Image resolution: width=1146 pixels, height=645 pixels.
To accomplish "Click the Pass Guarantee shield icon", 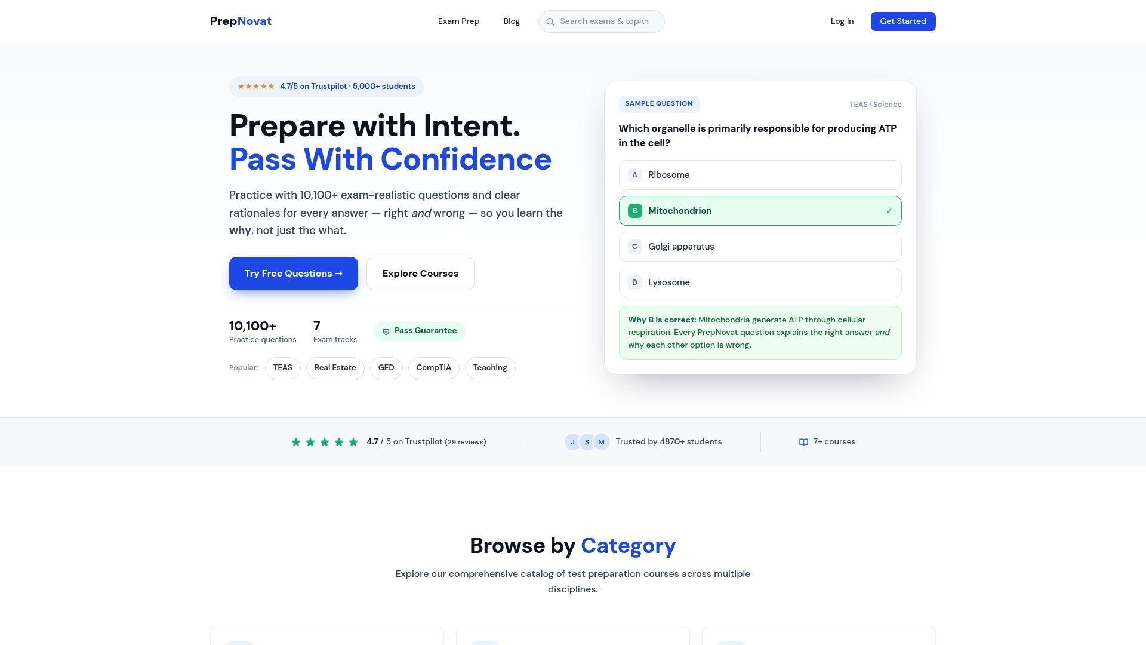I will coord(386,331).
